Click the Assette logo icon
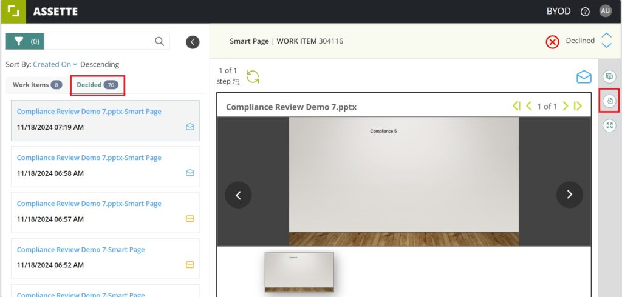Image resolution: width=622 pixels, height=297 pixels. [13, 12]
